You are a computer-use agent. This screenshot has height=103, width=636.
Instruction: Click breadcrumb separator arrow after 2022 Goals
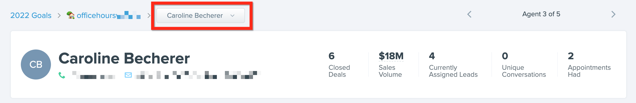click(59, 15)
